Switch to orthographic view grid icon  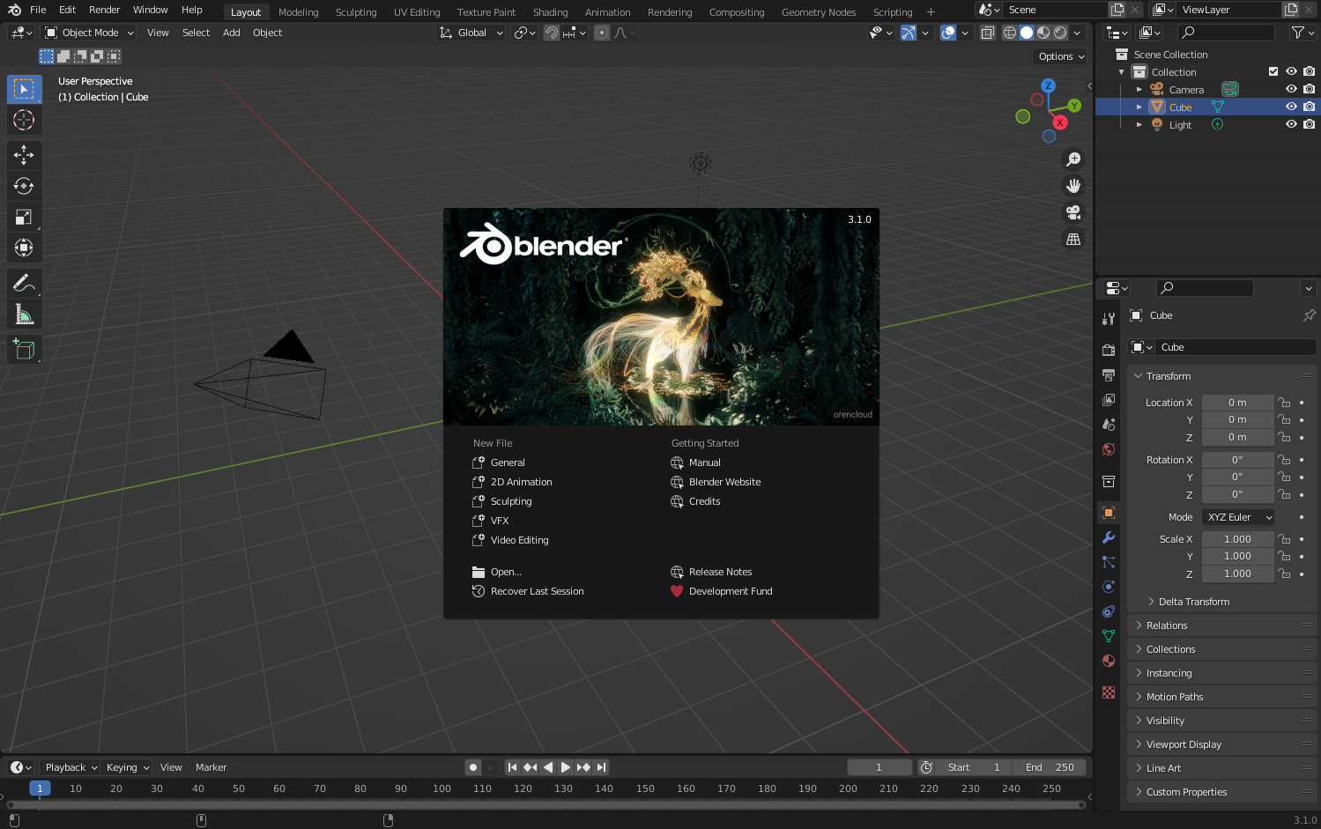click(x=1073, y=239)
